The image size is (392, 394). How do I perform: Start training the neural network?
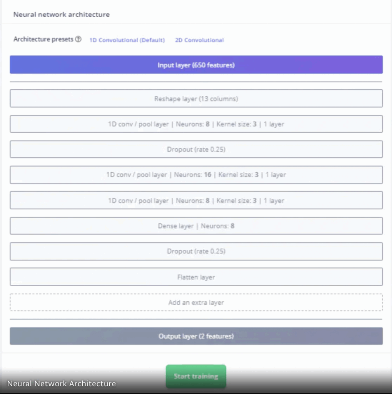coord(196,376)
